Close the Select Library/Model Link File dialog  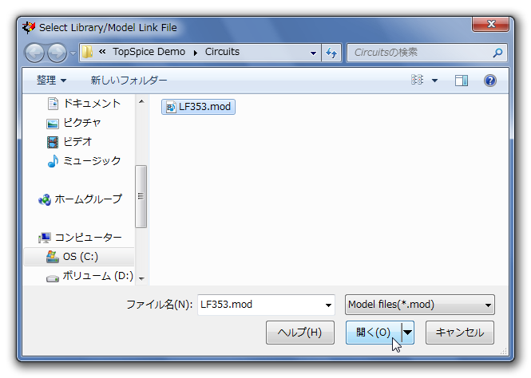(491, 24)
